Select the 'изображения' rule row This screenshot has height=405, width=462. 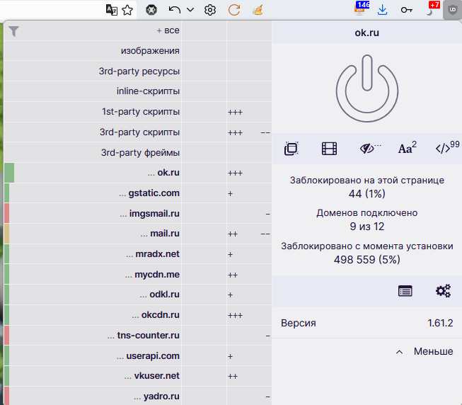click(x=93, y=51)
